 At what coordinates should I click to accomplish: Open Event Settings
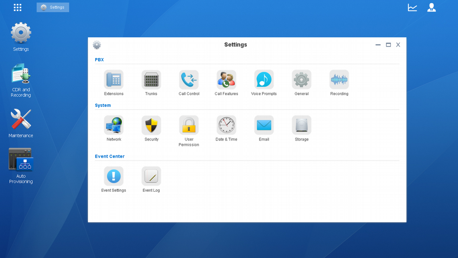(x=114, y=176)
